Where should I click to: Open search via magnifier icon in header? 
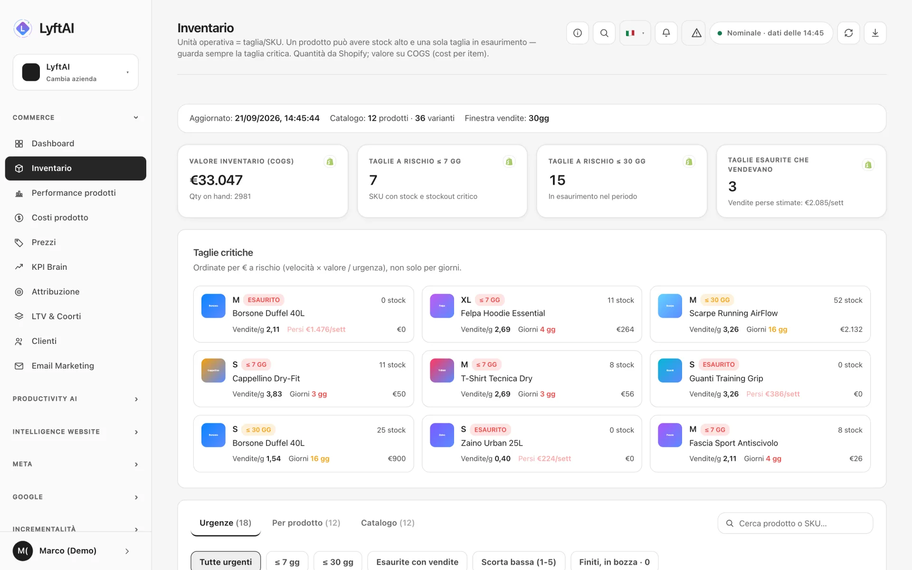point(604,33)
